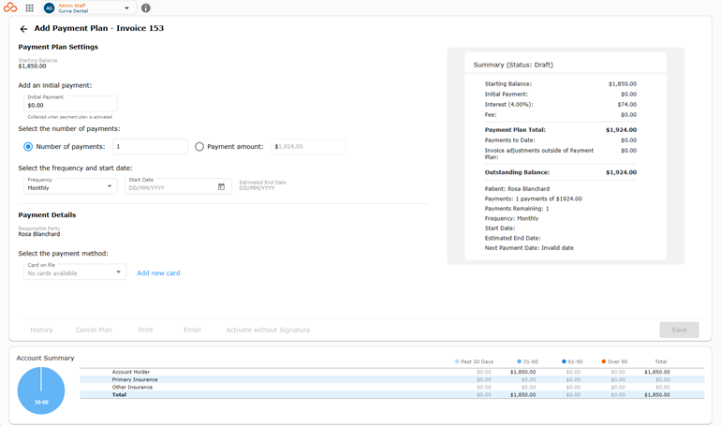Click the Curve Dental cloud logo
Screen dimensions: 721x426
click(x=10, y=7)
